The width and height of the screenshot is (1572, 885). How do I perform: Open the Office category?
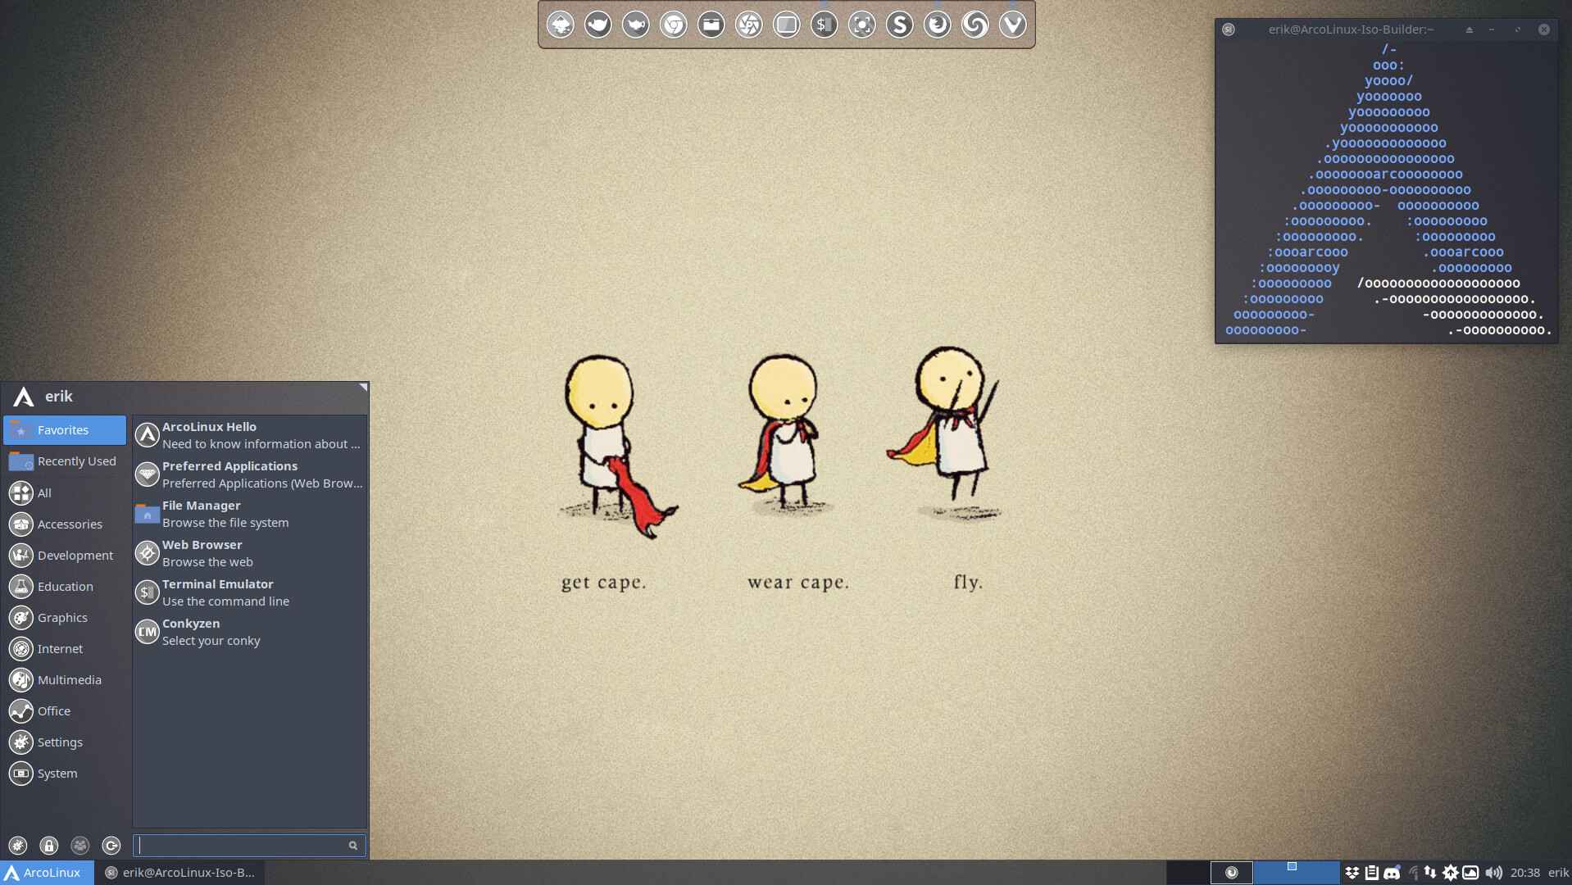pos(65,710)
